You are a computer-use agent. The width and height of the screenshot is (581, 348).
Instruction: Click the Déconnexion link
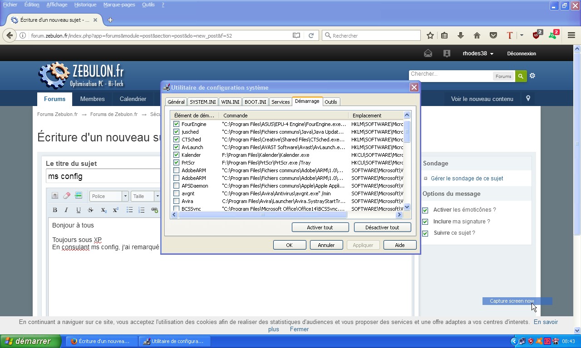pyautogui.click(x=522, y=53)
